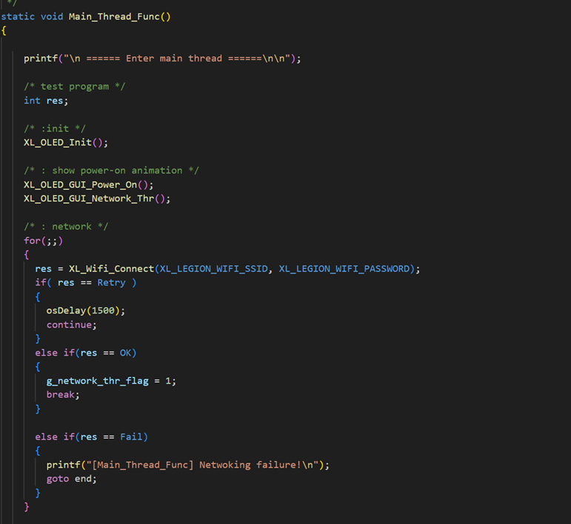Viewport: 571px width, 524px height.
Task: Click the XL_LEGION_WIFI_SSID macro
Action: pos(214,269)
